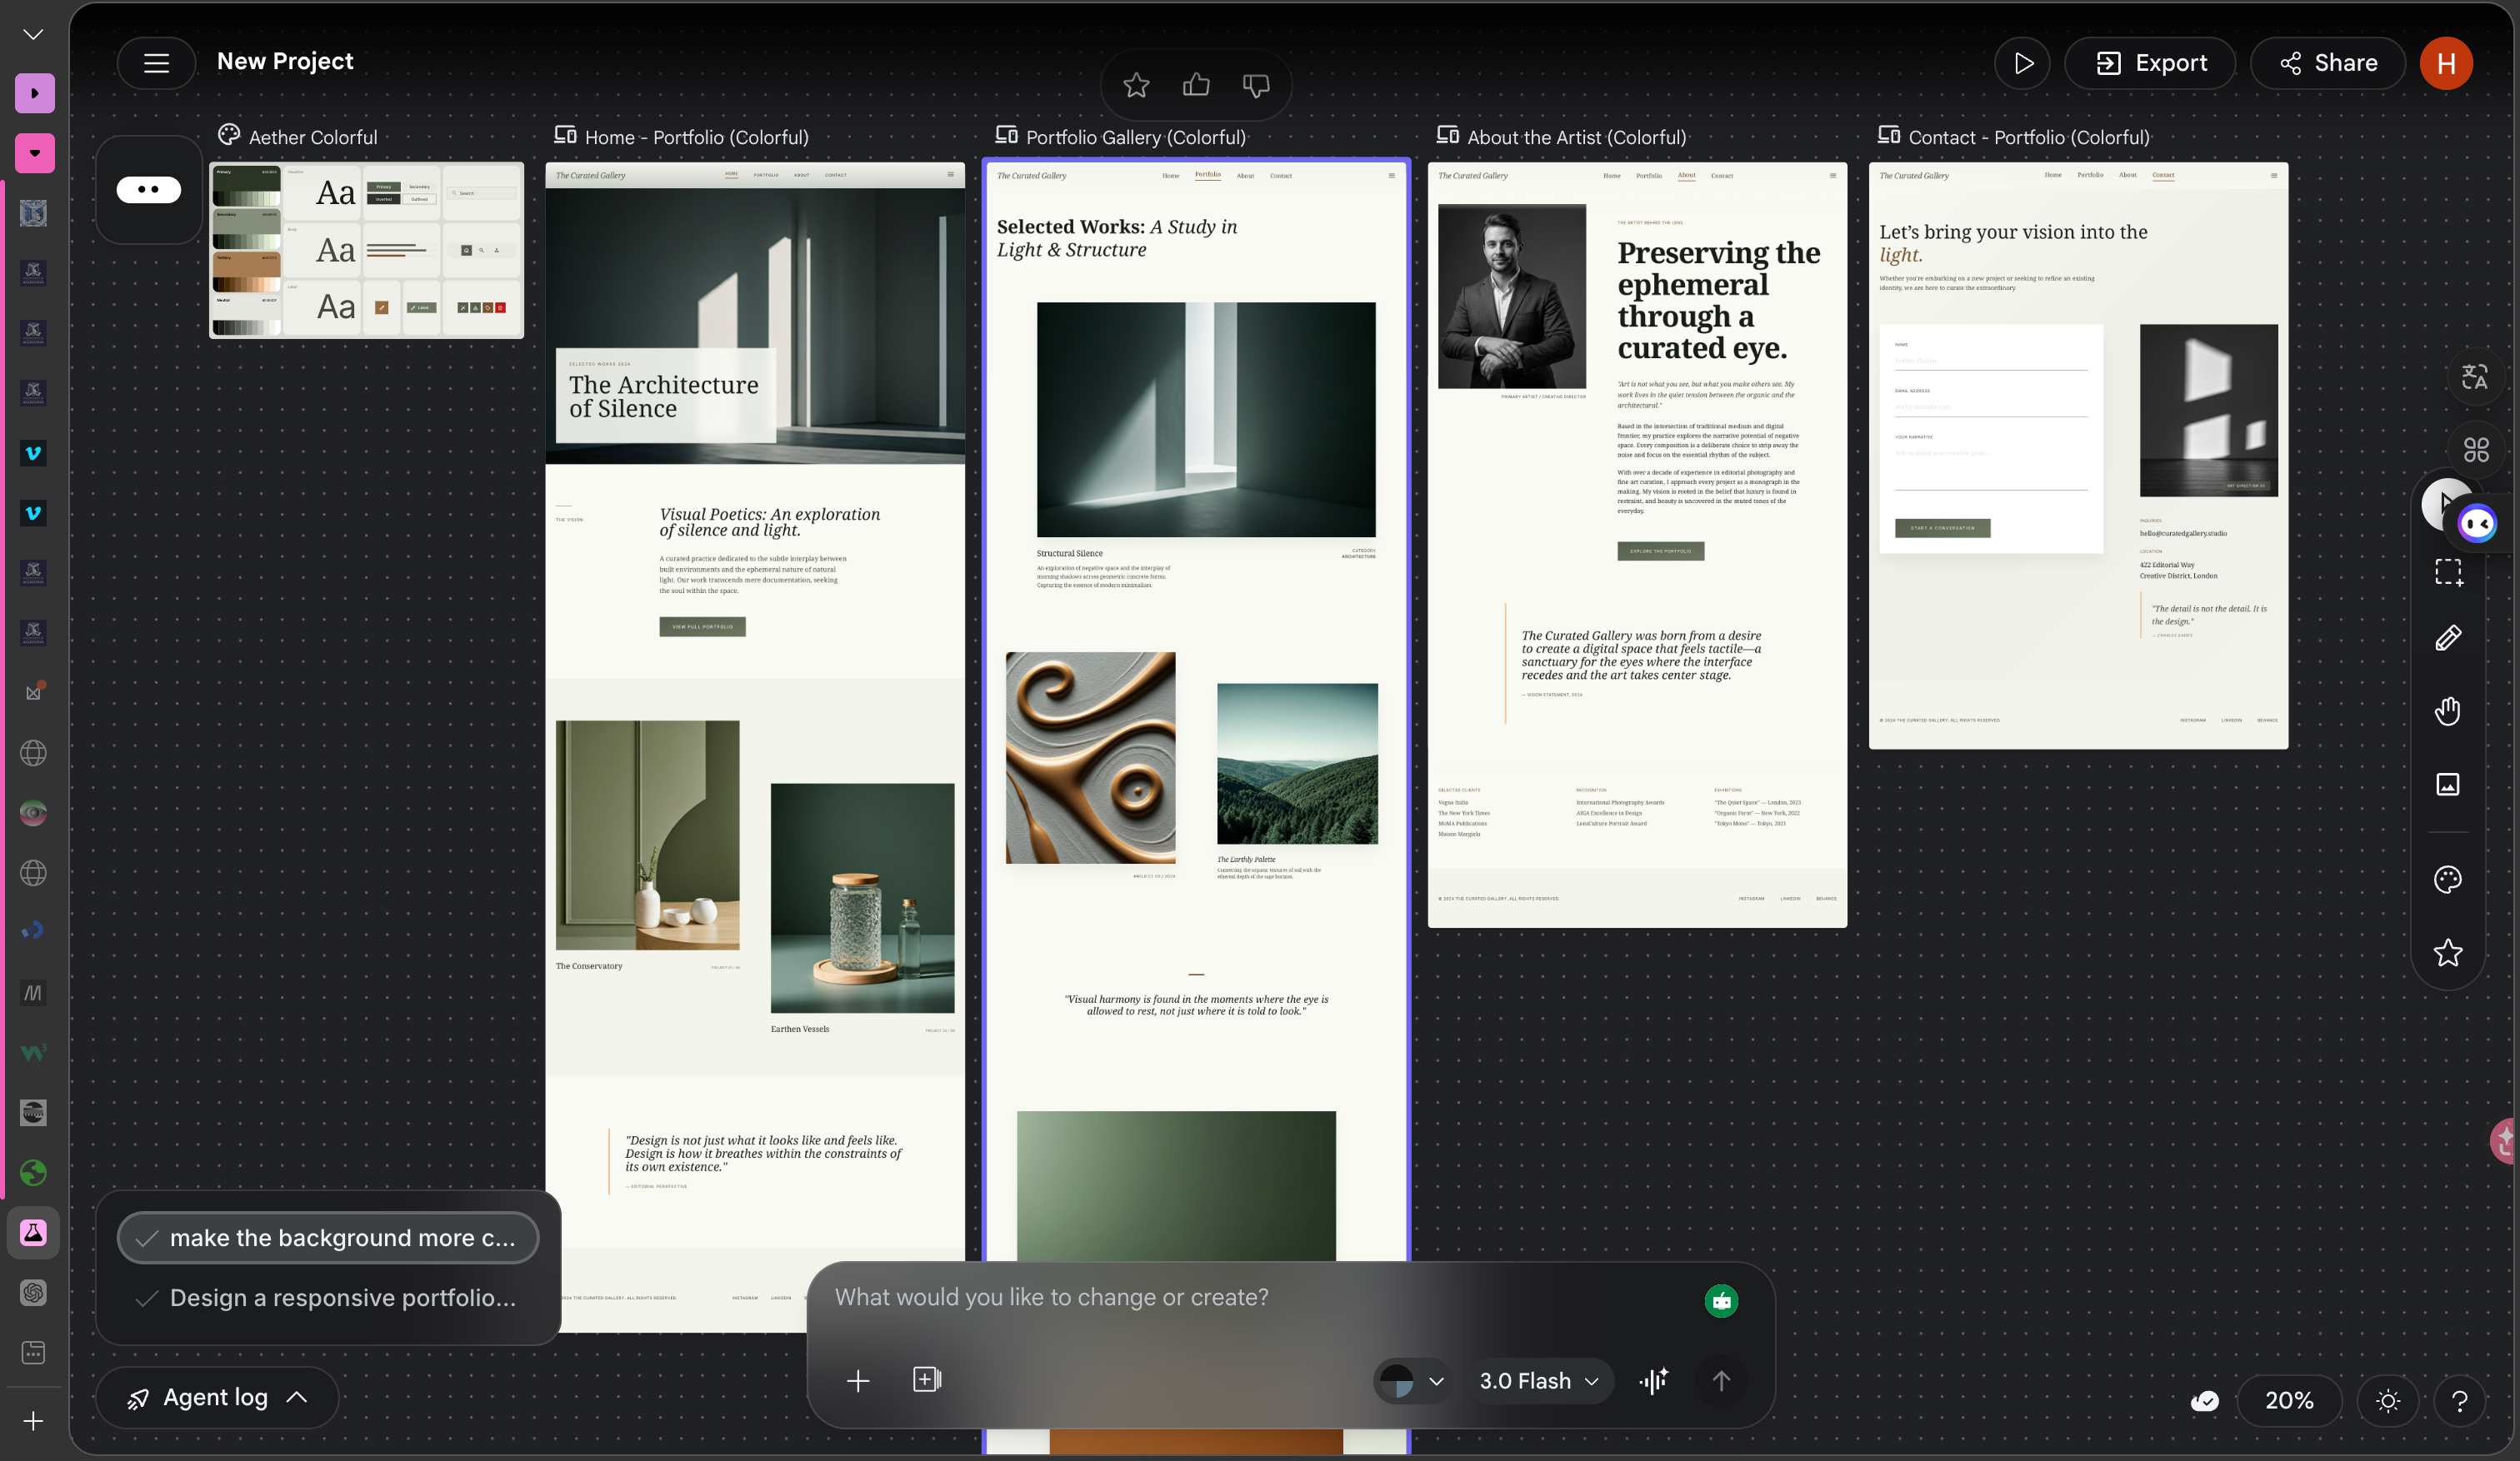
Task: Select the dashed-rectangle area selection tool
Action: pos(2447,571)
